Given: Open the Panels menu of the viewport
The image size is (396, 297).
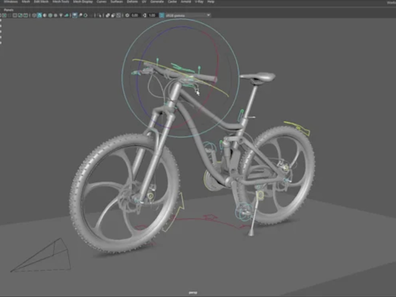Looking at the screenshot, I should pyautogui.click(x=9, y=10).
